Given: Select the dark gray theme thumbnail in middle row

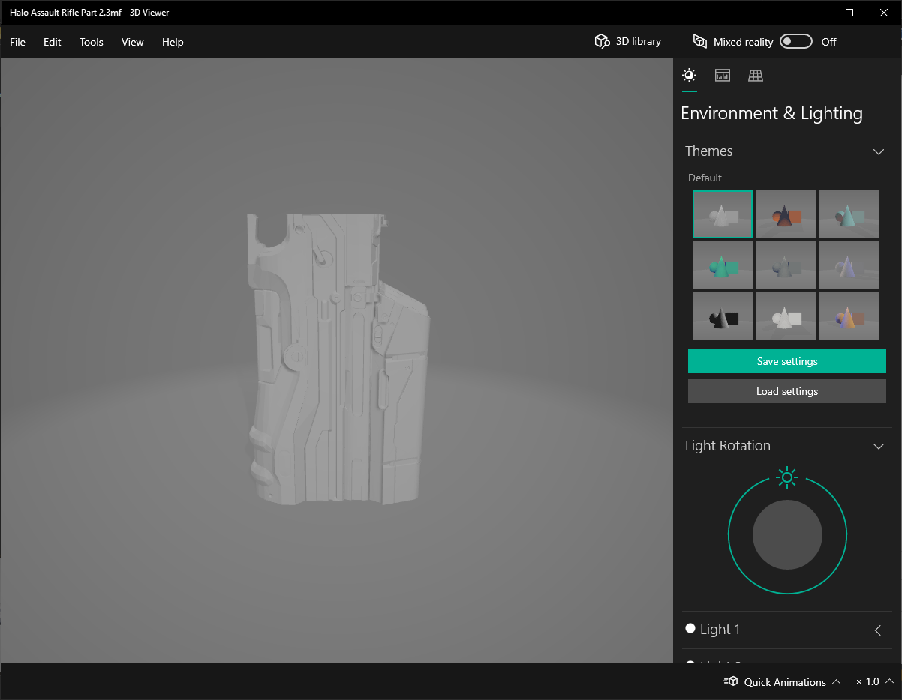Looking at the screenshot, I should coord(786,265).
